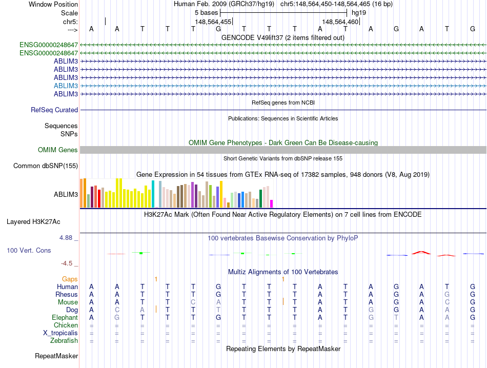The image size is (487, 368).
Task: Click the Mouse species label
Action: [68, 302]
